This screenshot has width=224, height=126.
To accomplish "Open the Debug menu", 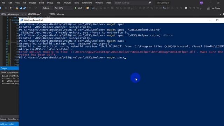I will [x=50, y=3].
